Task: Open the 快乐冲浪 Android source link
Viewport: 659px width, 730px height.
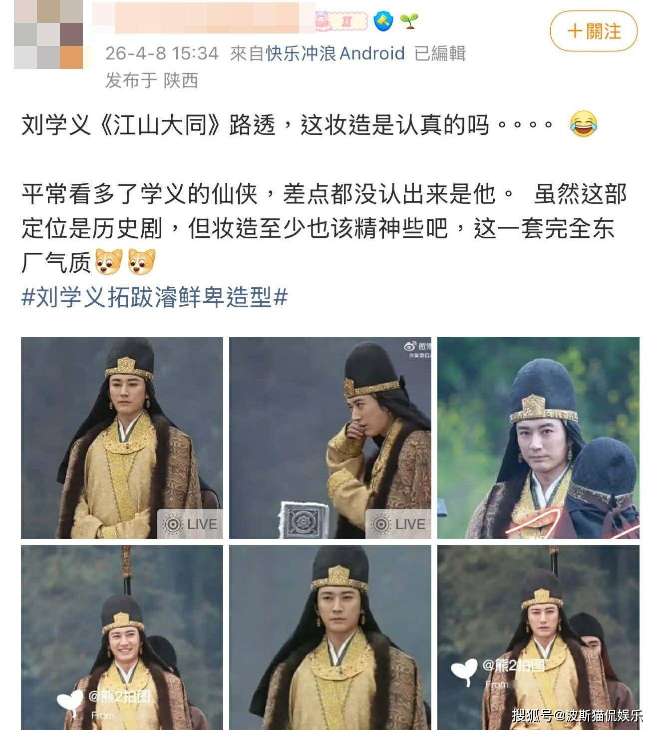Action: coord(335,53)
